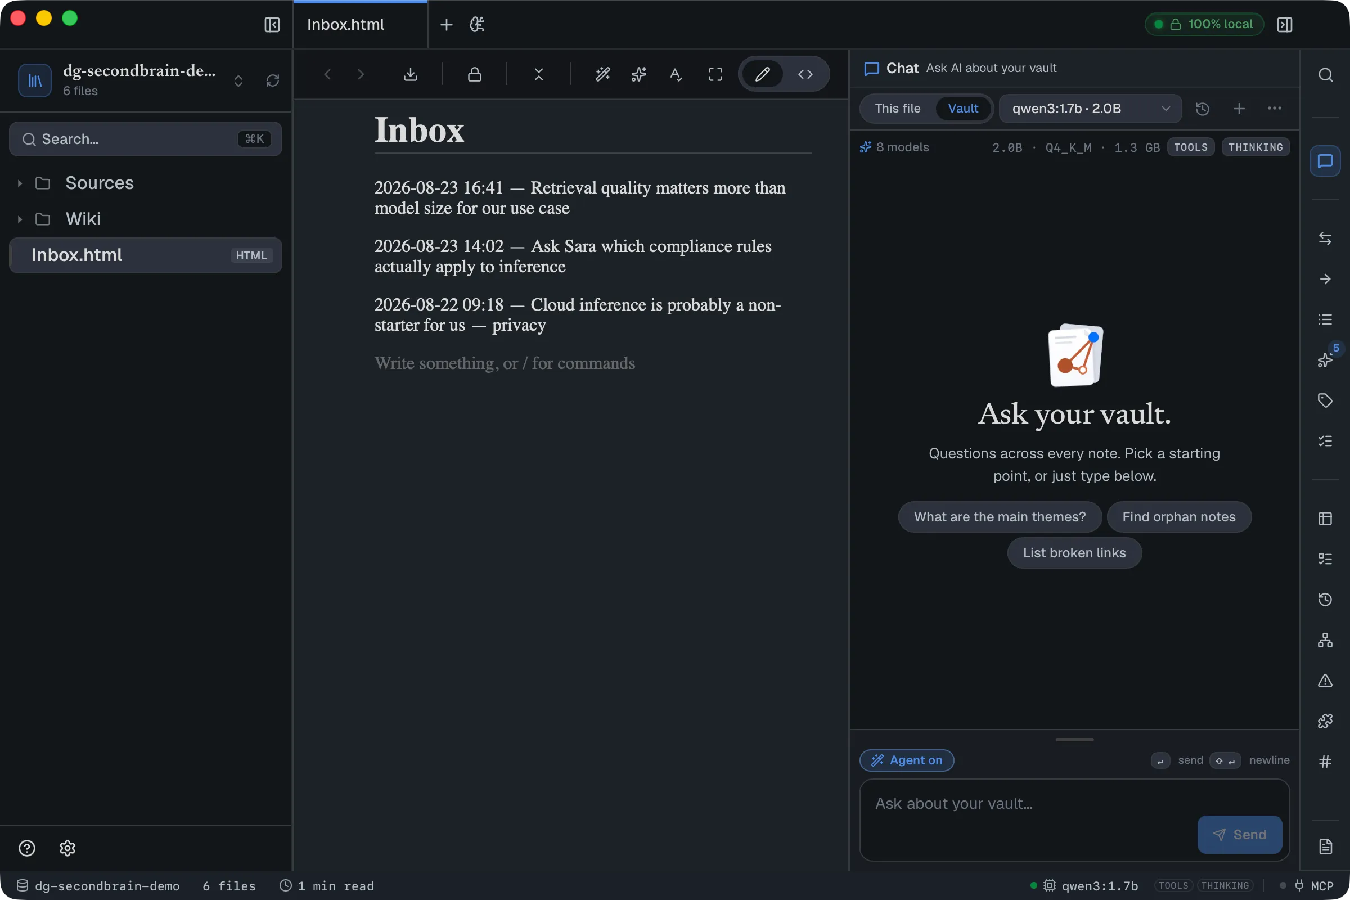Refresh the vault with sync icon
This screenshot has height=900, width=1350.
[273, 80]
